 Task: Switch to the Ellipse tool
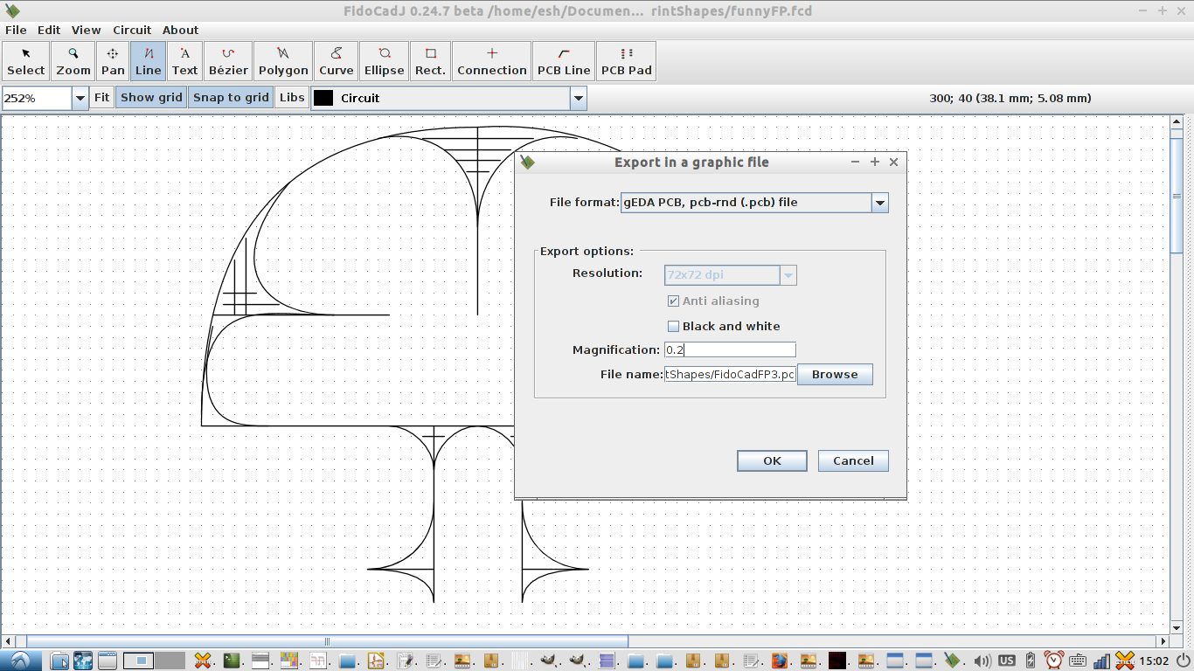click(383, 60)
